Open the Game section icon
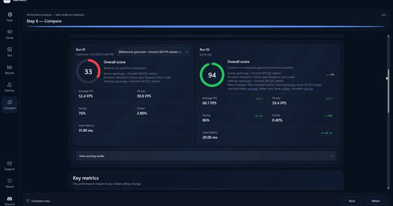The image size is (393, 206). pos(10,32)
